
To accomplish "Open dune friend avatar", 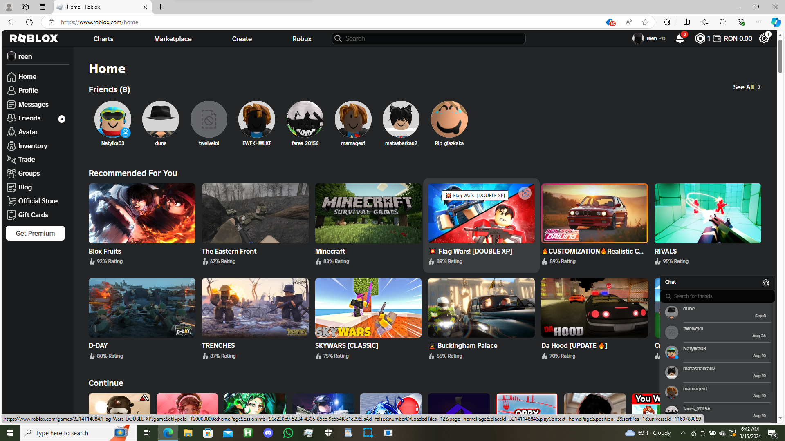I will pos(161,119).
